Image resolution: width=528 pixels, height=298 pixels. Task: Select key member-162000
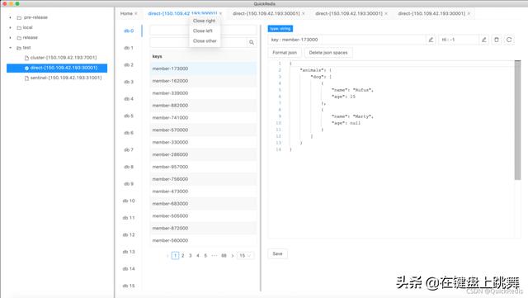pos(203,81)
